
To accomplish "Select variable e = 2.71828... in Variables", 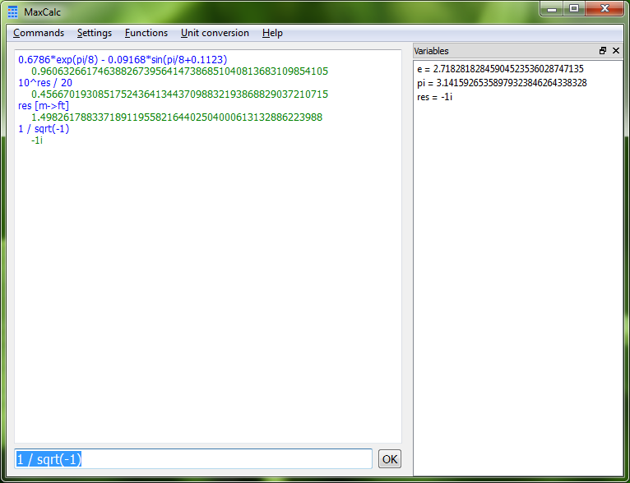I will pyautogui.click(x=500, y=69).
